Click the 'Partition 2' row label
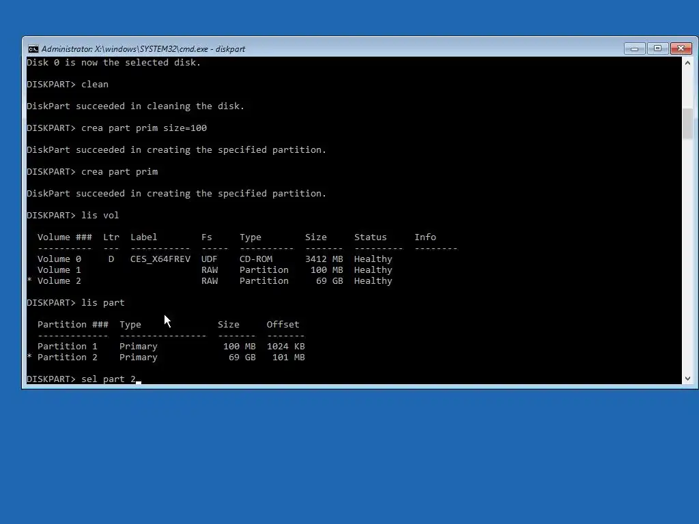This screenshot has width=699, height=524. click(68, 358)
